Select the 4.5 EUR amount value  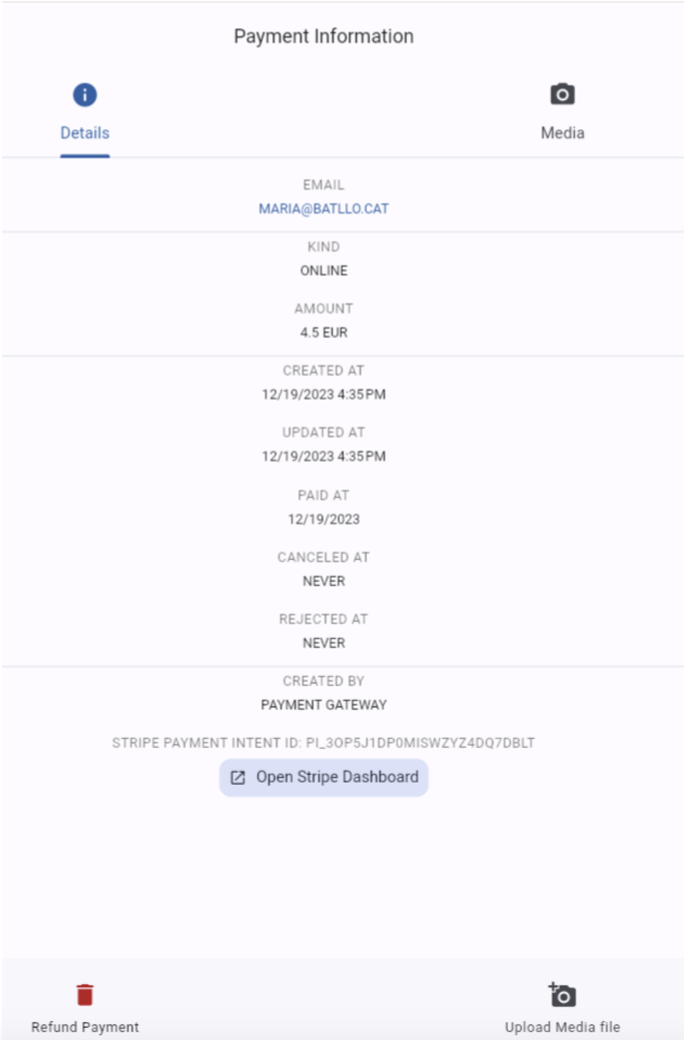(324, 333)
